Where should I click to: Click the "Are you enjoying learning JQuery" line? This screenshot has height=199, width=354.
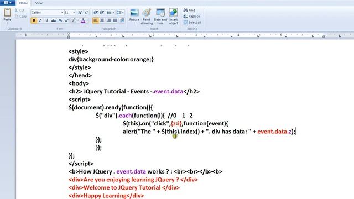(133, 180)
